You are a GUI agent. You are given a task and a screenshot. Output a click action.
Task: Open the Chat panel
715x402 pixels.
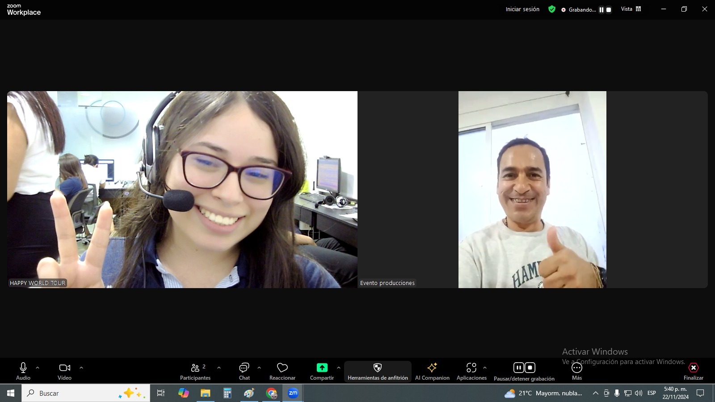[x=244, y=371]
